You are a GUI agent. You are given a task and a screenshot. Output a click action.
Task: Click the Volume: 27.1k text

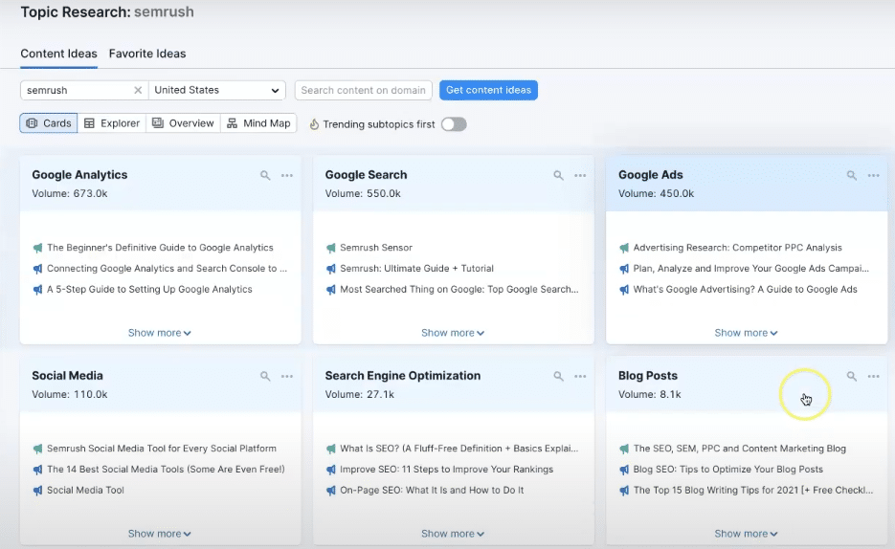tap(360, 394)
